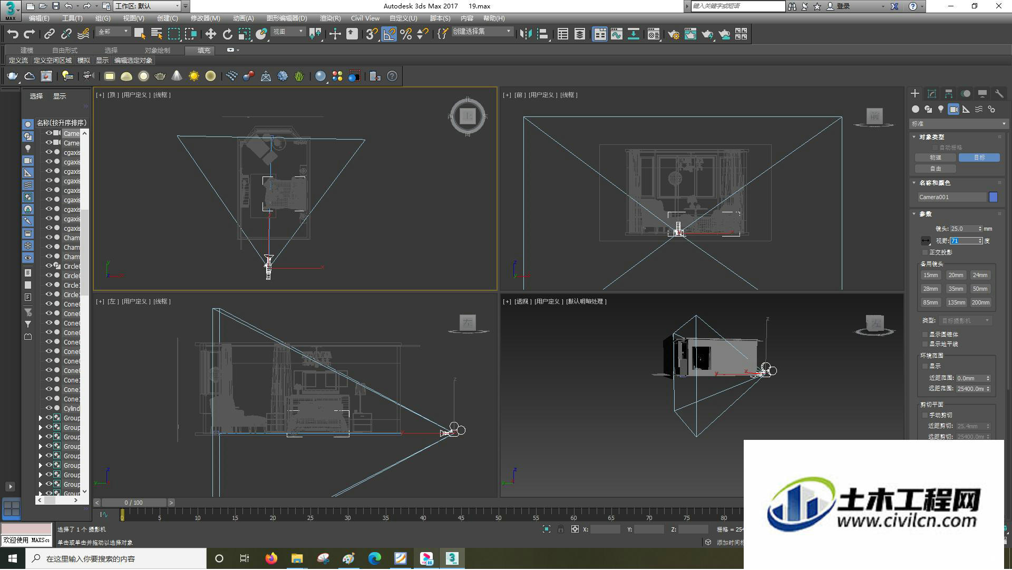Open the Layer Explorer icon
Screen dimensions: 1012x570
pos(579,34)
